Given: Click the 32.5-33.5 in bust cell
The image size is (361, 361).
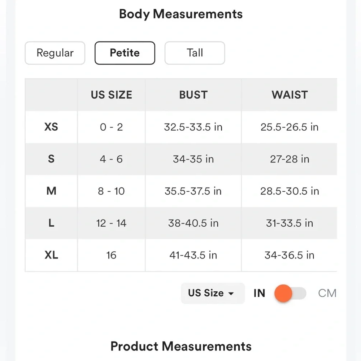Looking at the screenshot, I should click(193, 127).
